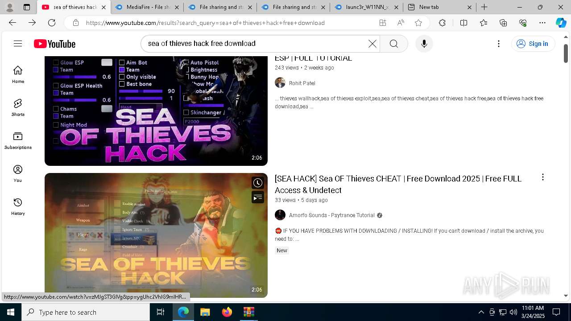
Task: Open Edge Settings and more menu
Action: pyautogui.click(x=542, y=23)
